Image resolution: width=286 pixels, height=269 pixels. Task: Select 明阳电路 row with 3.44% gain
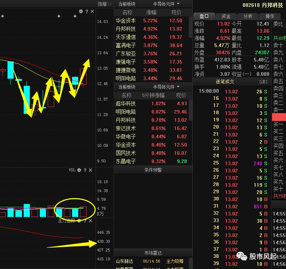151,79
